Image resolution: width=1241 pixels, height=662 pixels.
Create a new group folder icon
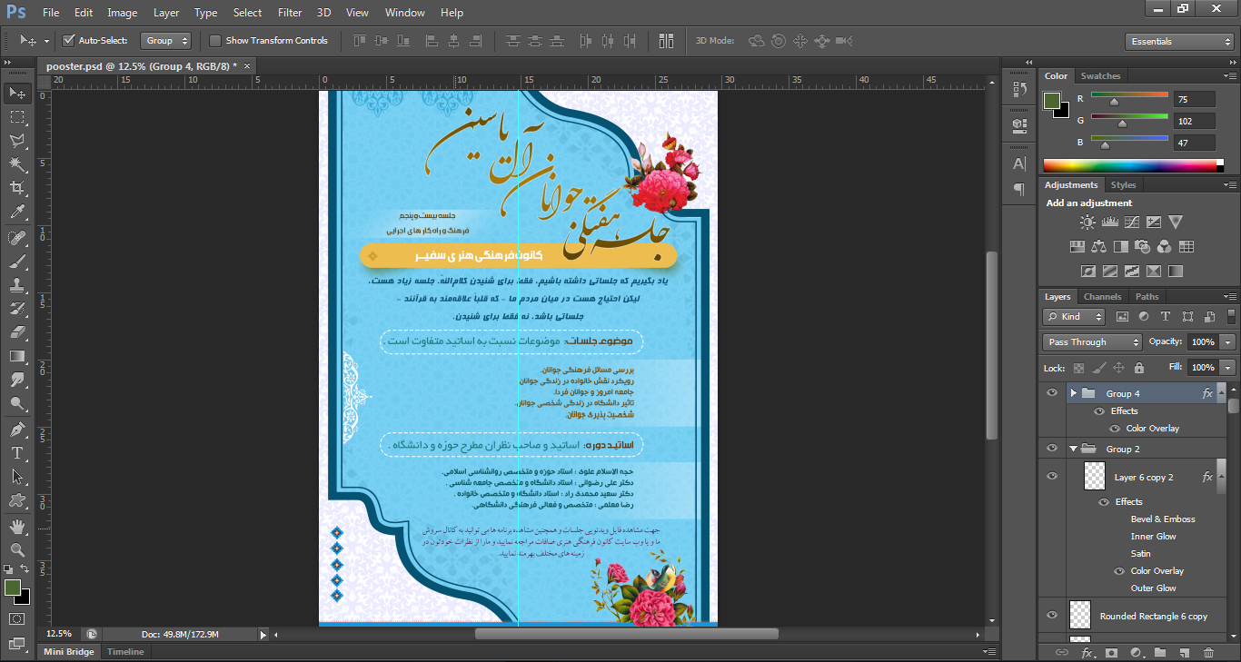pos(1160,652)
